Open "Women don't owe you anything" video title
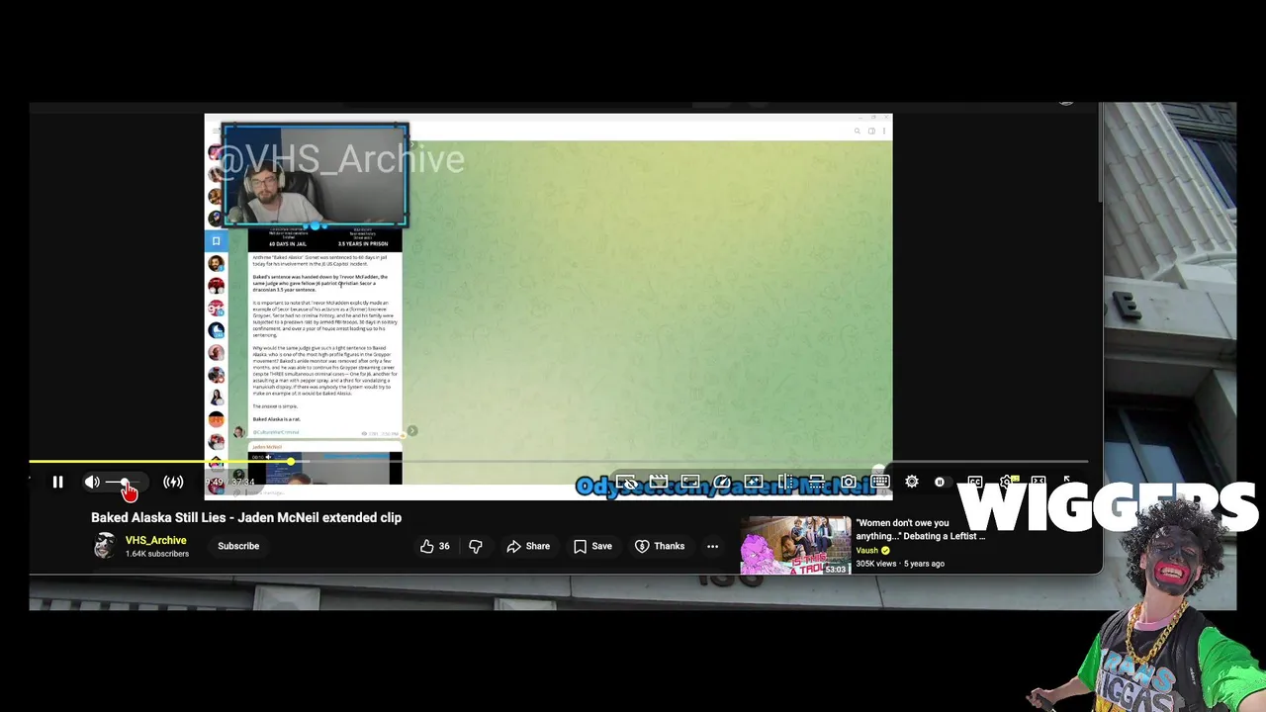 (x=921, y=529)
